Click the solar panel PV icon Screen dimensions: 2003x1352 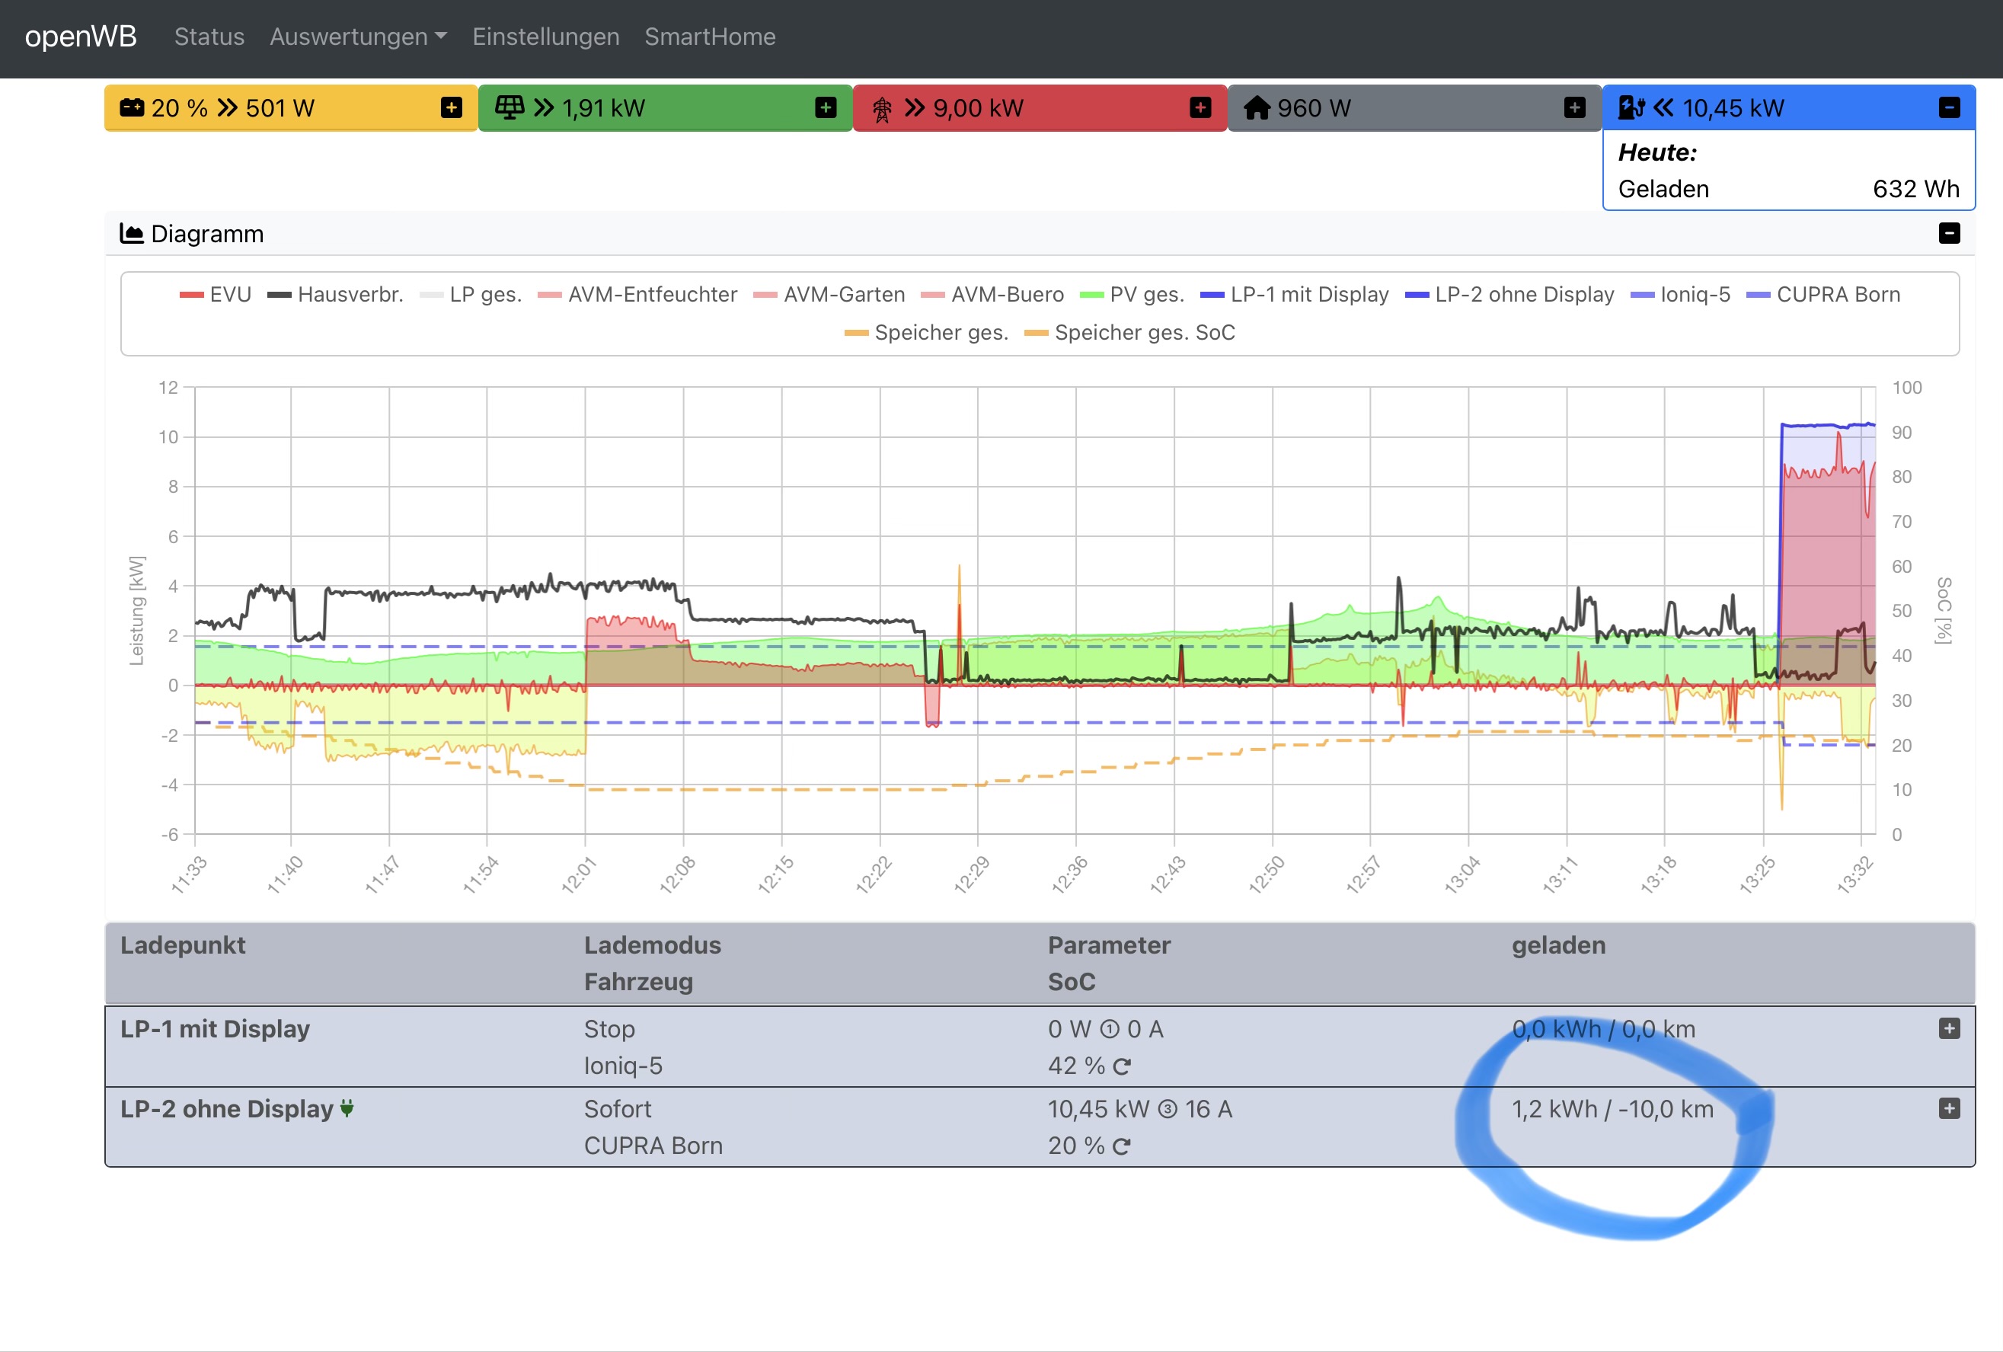click(x=509, y=108)
